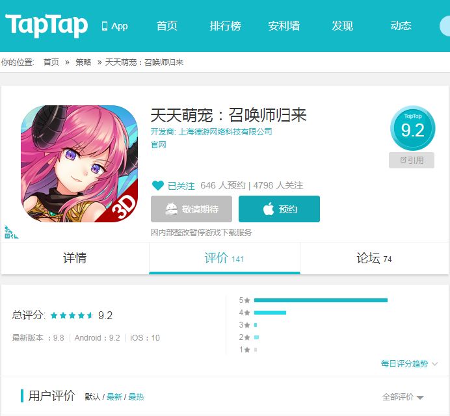This screenshot has width=450, height=416.
Task: Open the game cover thumbnail image
Action: tap(79, 164)
